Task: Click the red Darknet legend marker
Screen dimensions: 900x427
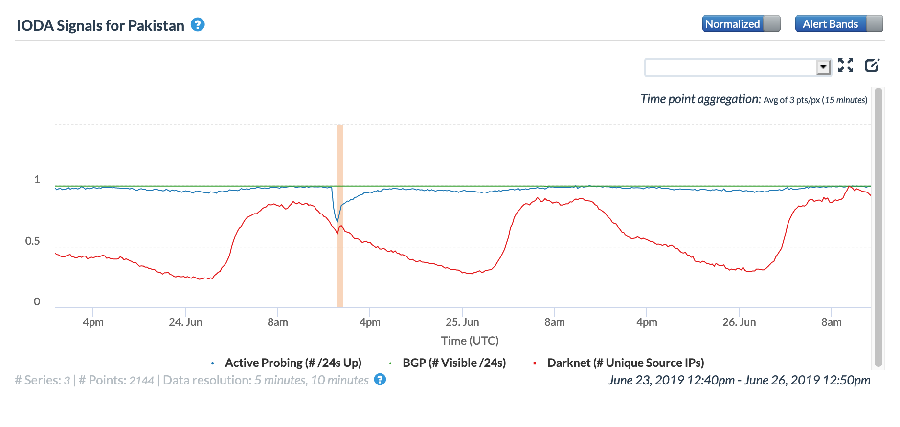Action: click(x=535, y=363)
